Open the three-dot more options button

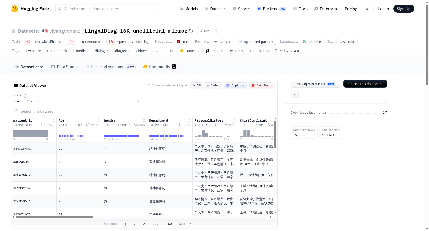click(x=295, y=94)
